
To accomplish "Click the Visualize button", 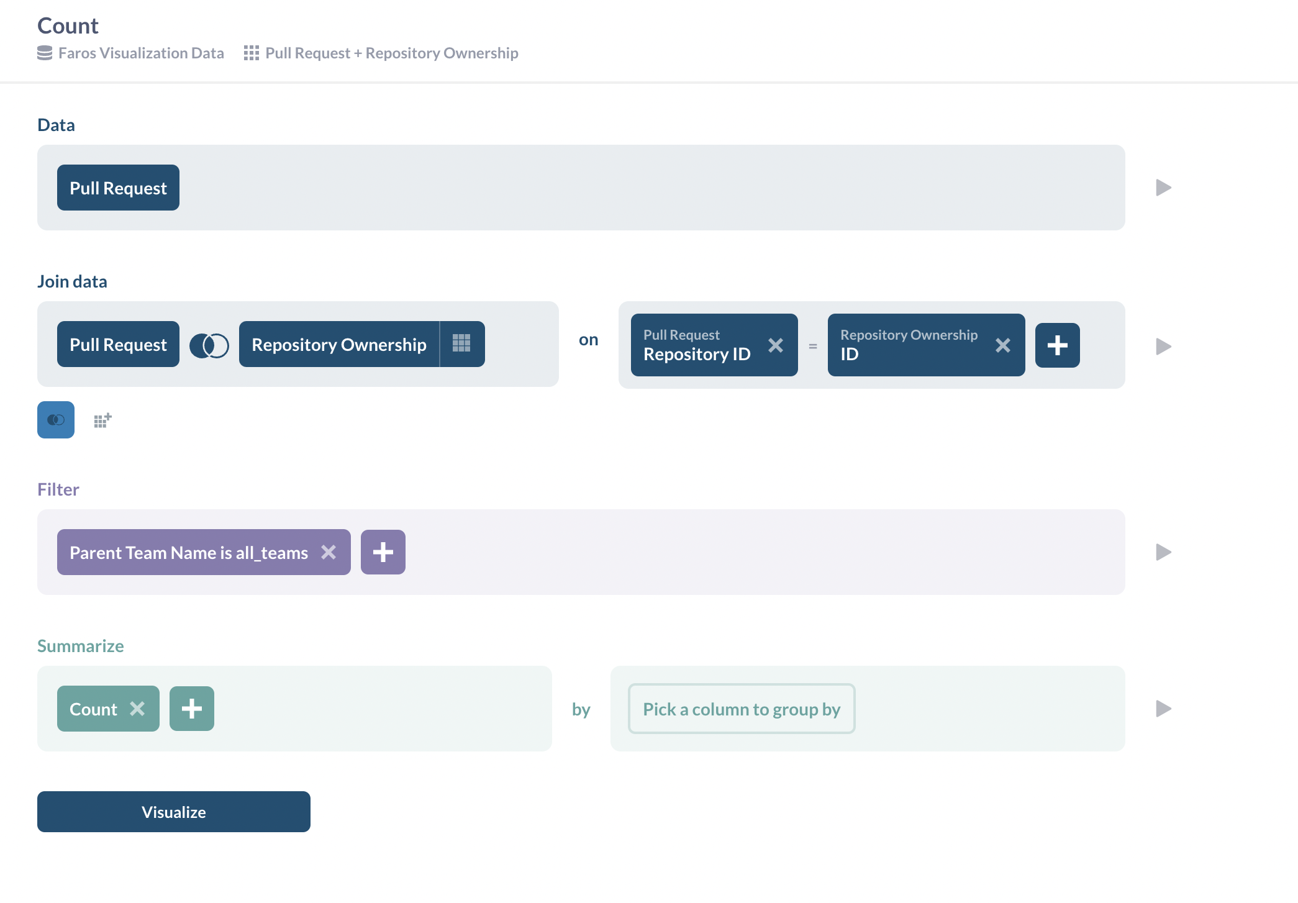I will [173, 812].
